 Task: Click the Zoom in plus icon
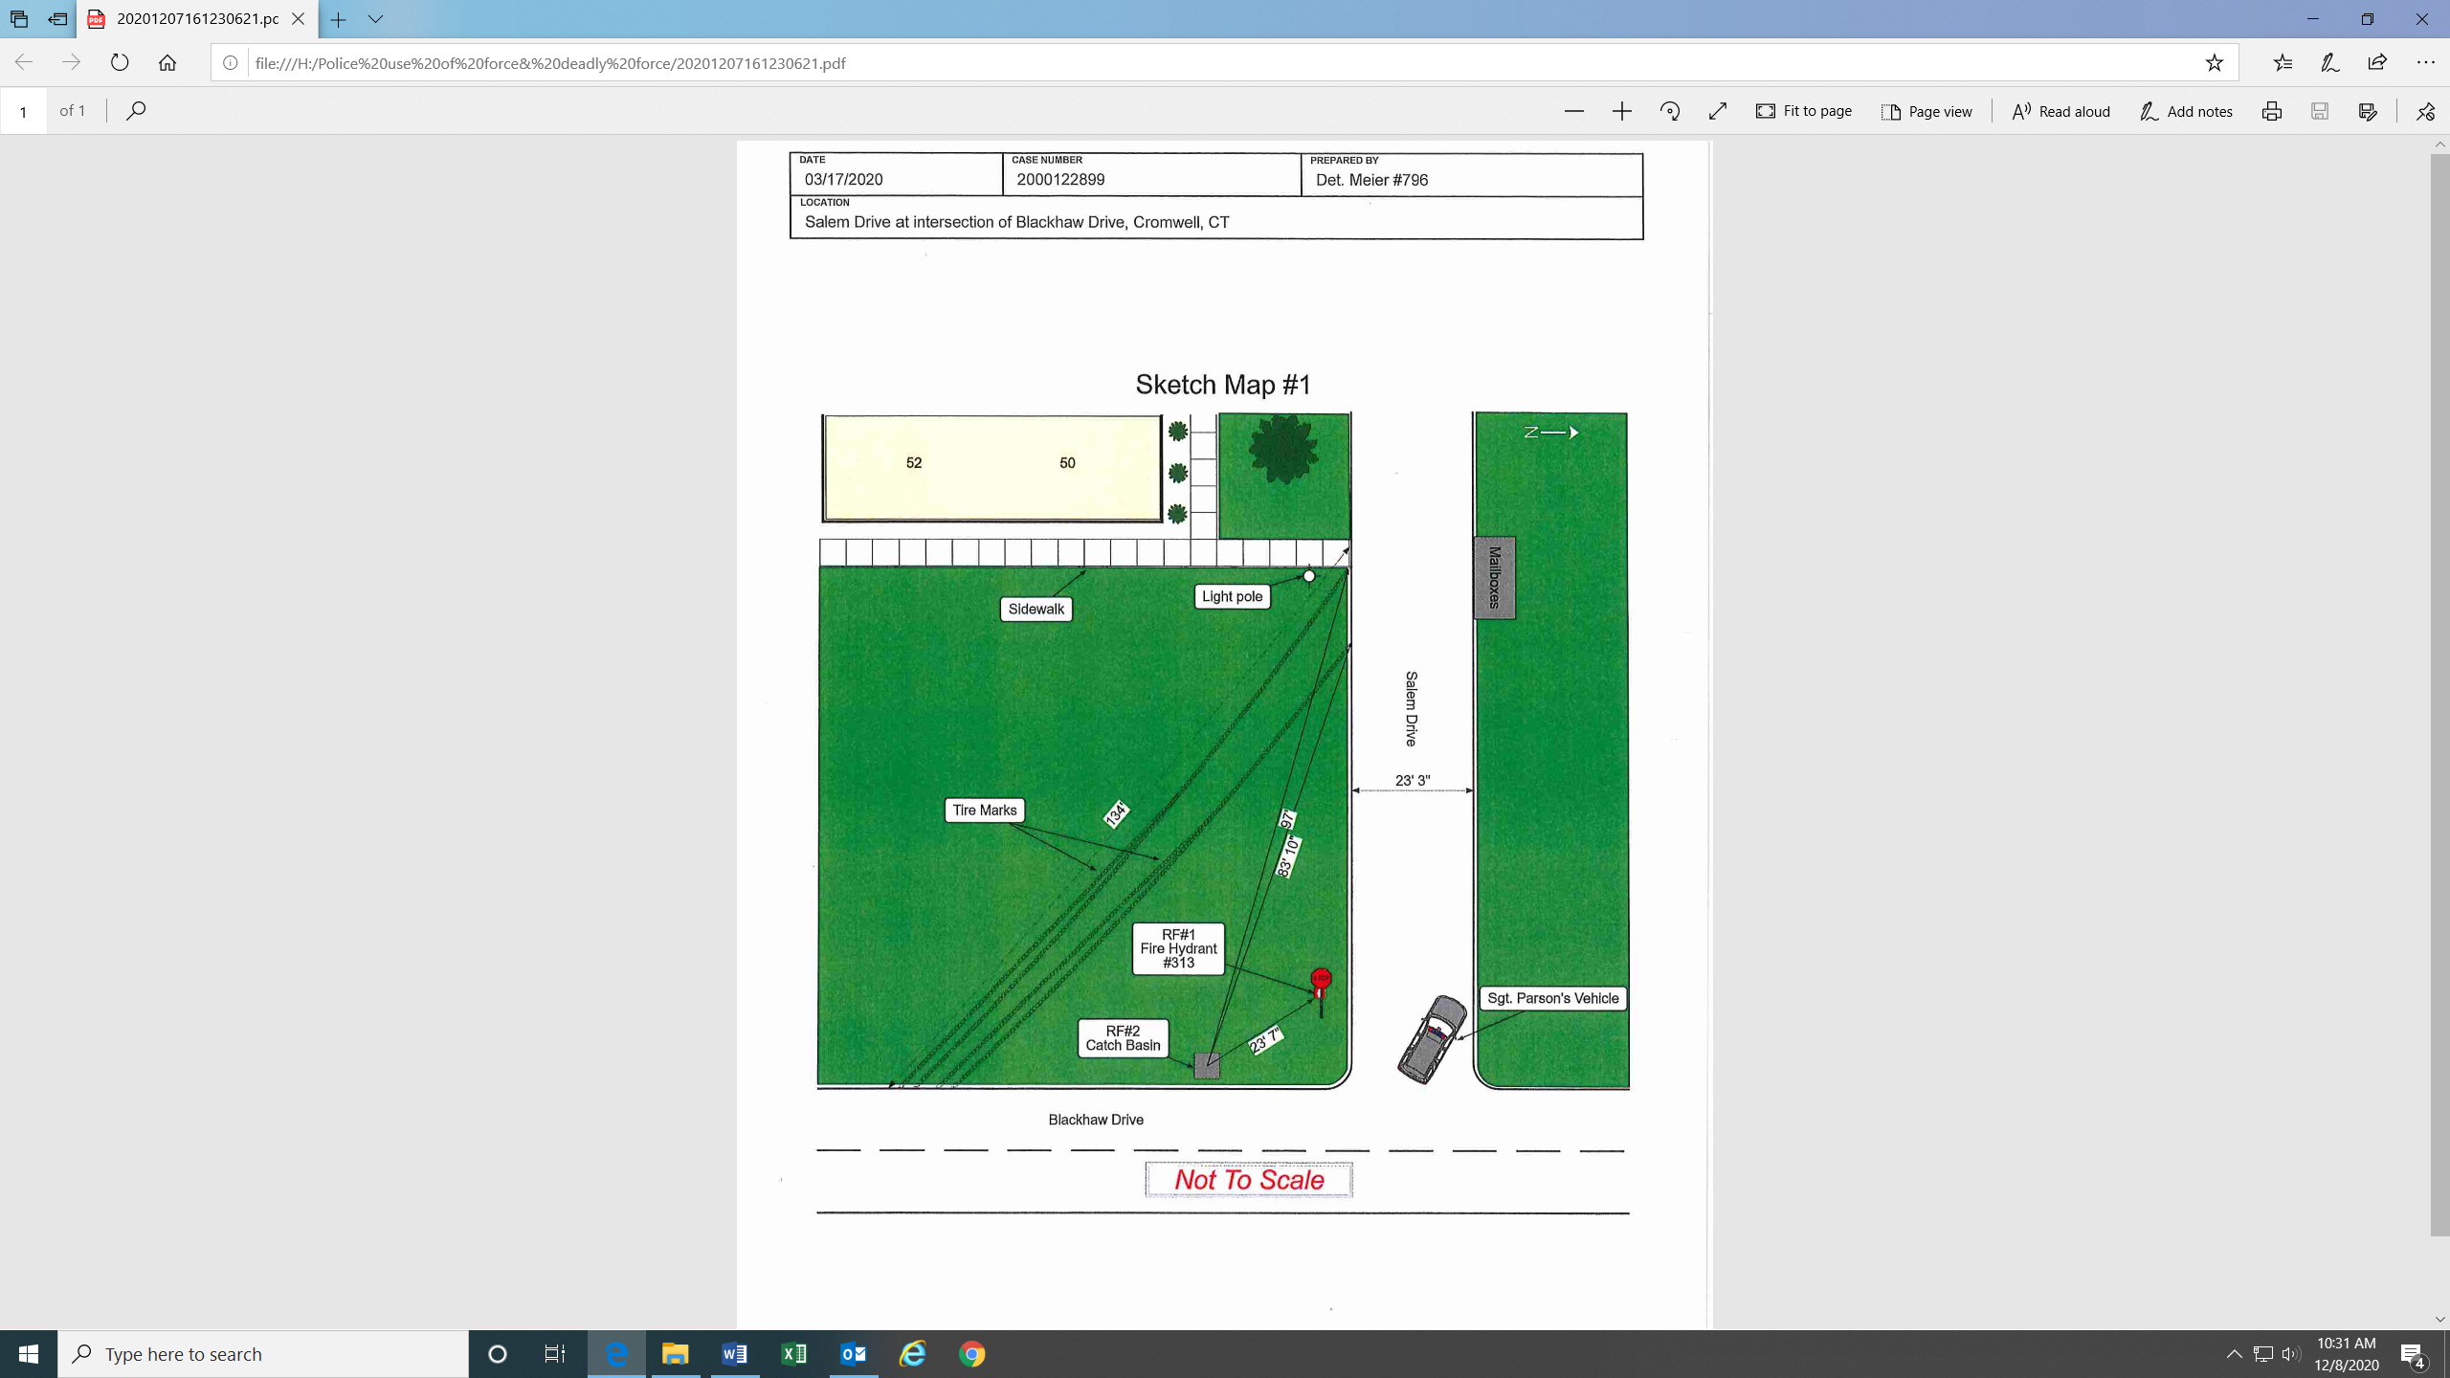point(1621,111)
